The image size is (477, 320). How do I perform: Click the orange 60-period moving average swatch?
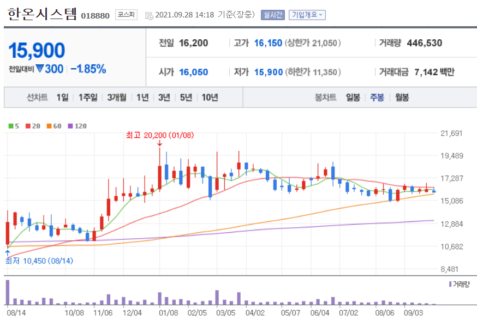49,126
